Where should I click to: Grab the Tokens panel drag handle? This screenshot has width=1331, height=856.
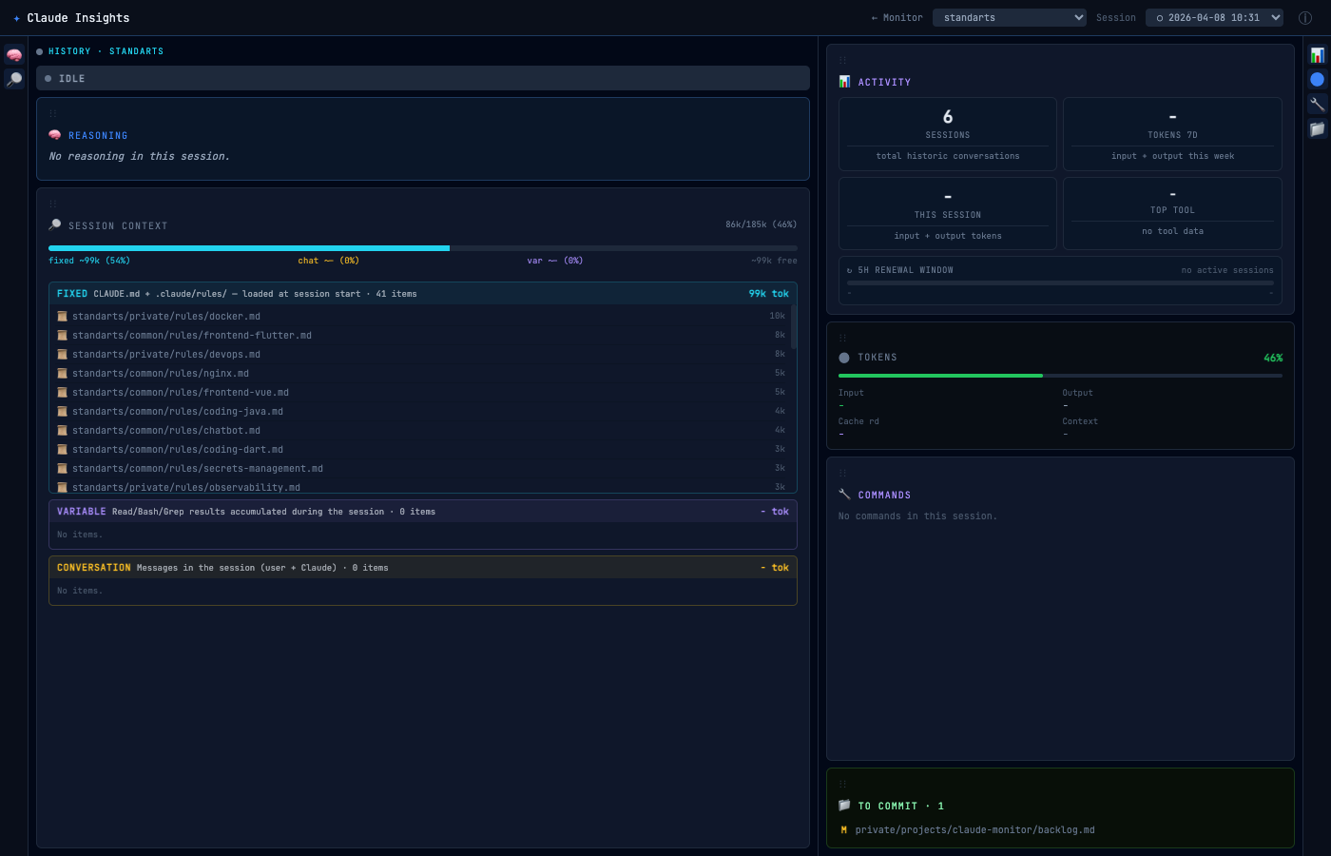coord(843,338)
